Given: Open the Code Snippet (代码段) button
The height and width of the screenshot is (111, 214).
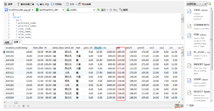Looking at the screenshot, I should (56, 4).
